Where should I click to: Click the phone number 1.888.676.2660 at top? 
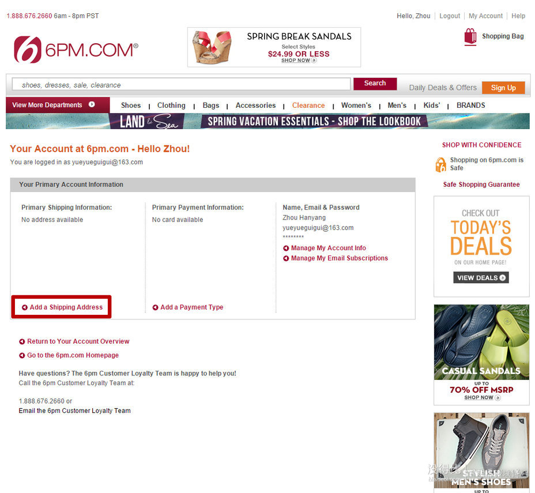point(29,16)
